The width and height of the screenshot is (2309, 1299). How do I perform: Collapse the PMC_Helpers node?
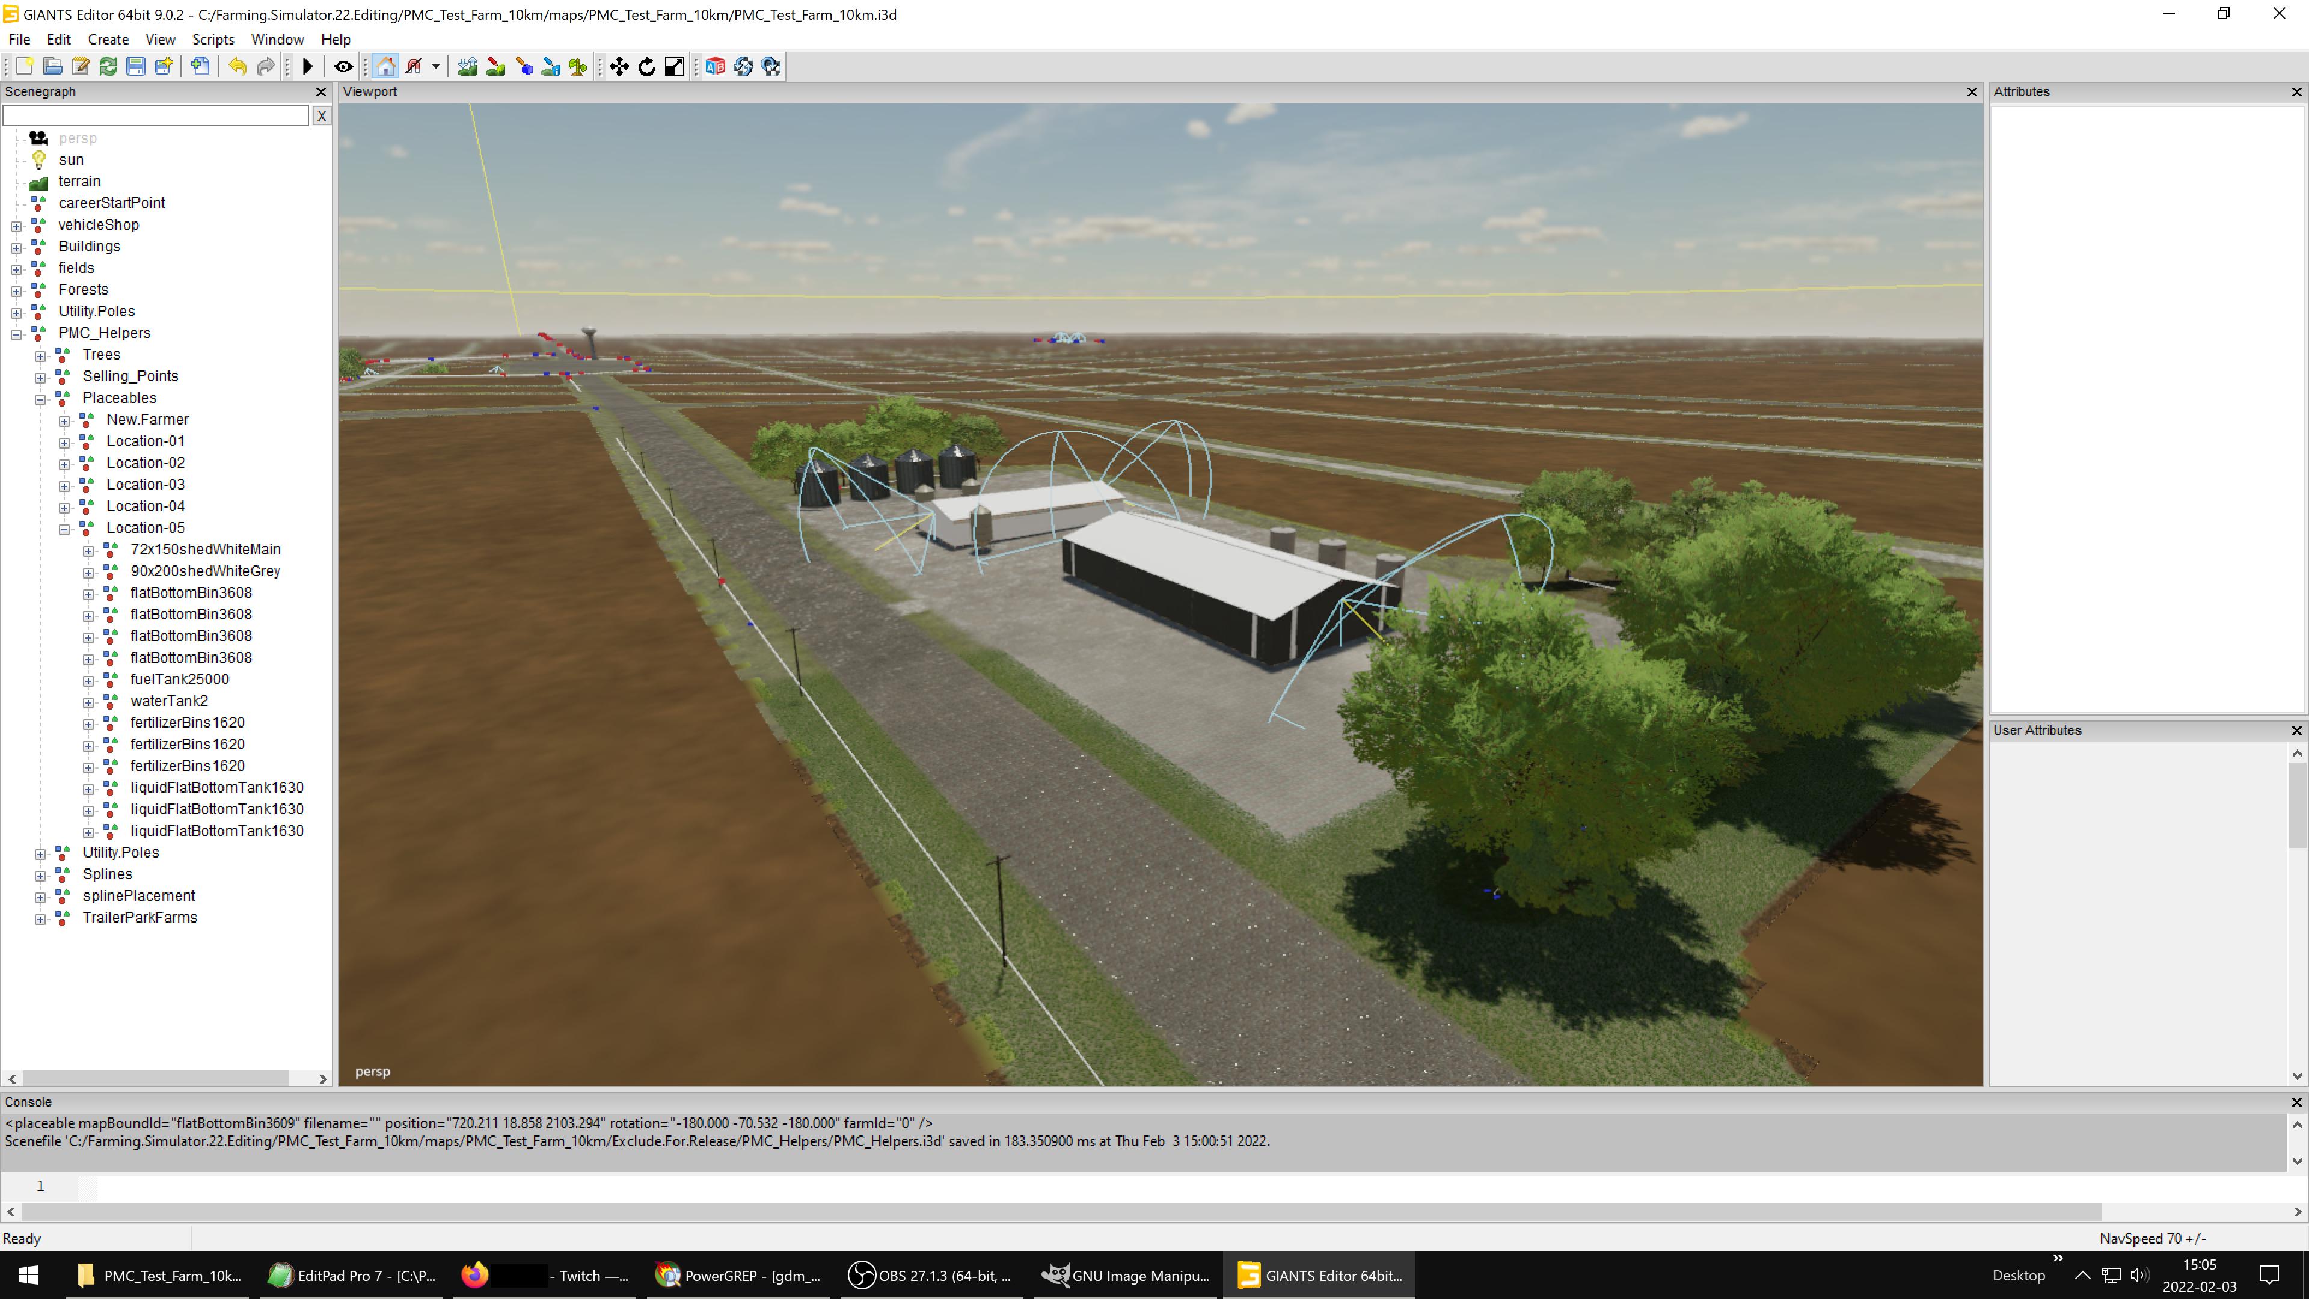pos(16,334)
